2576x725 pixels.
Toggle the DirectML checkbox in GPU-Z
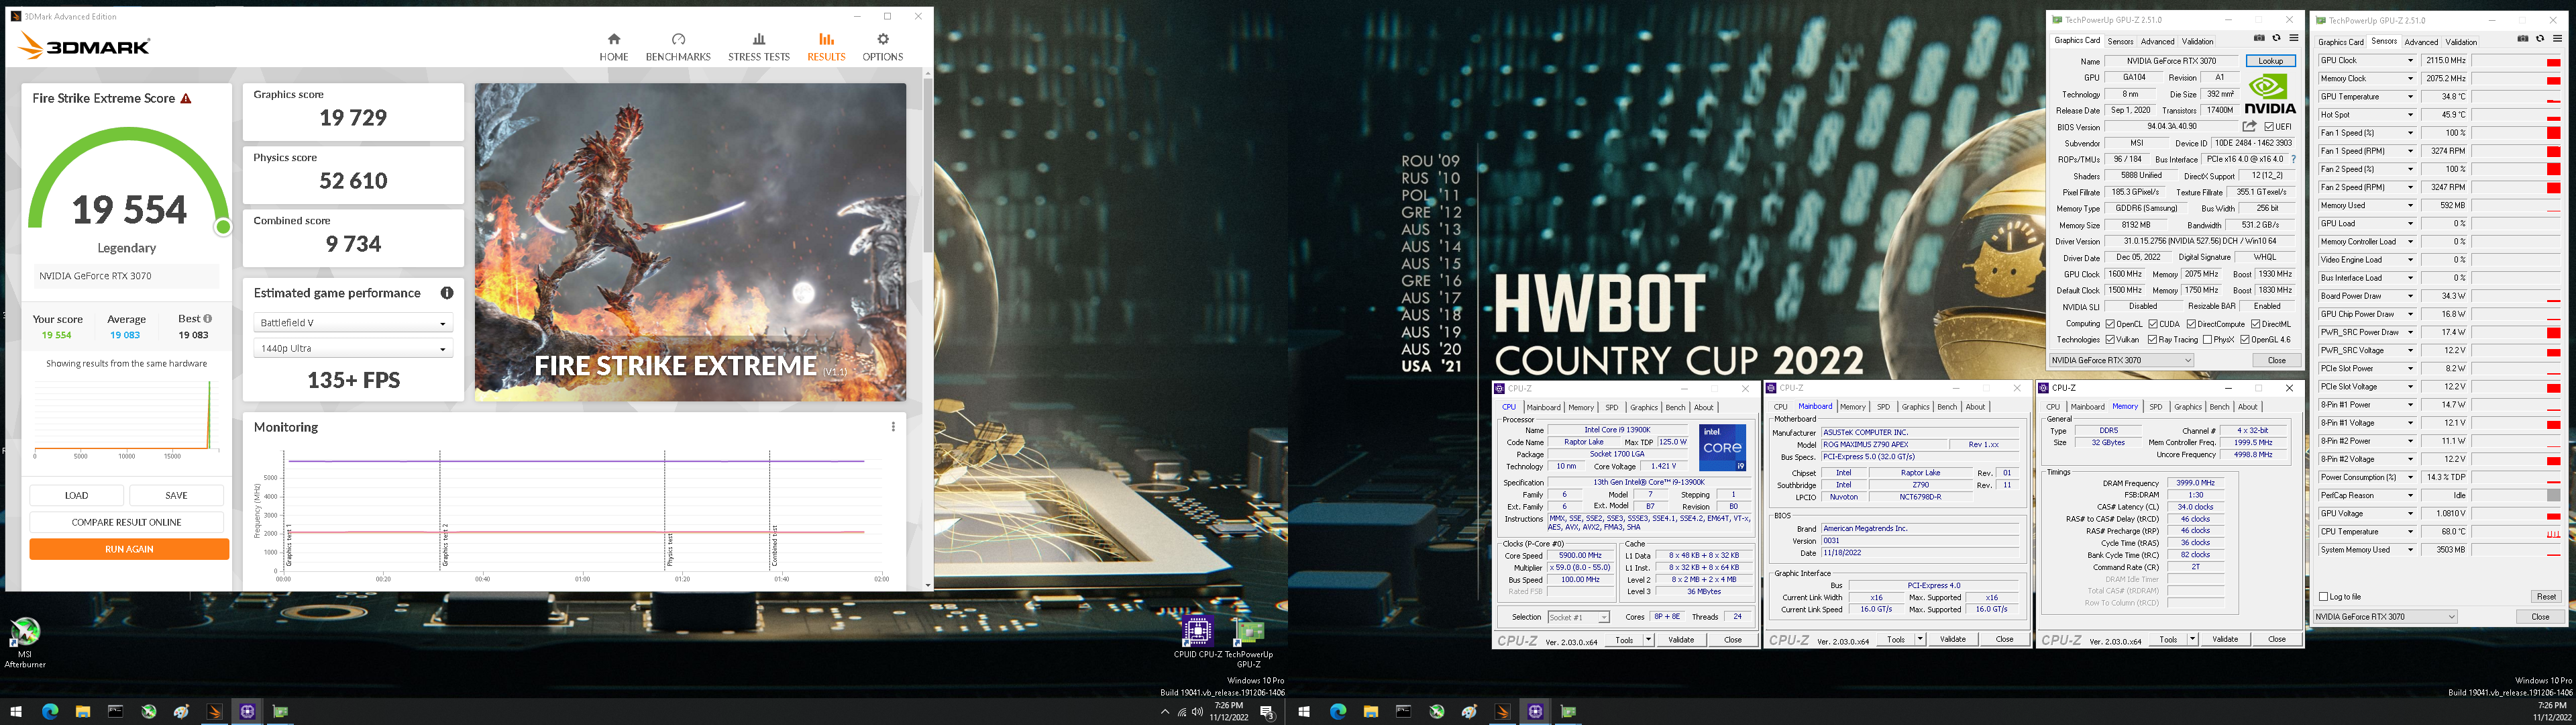2255,324
